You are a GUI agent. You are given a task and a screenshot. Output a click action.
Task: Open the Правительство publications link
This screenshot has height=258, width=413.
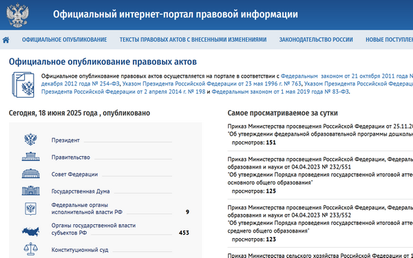(71, 158)
